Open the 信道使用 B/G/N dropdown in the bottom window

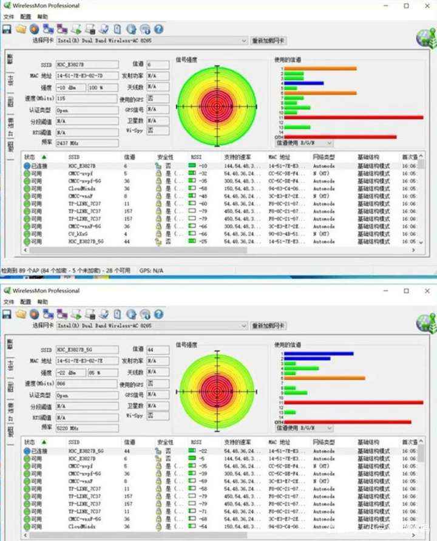[329, 428]
